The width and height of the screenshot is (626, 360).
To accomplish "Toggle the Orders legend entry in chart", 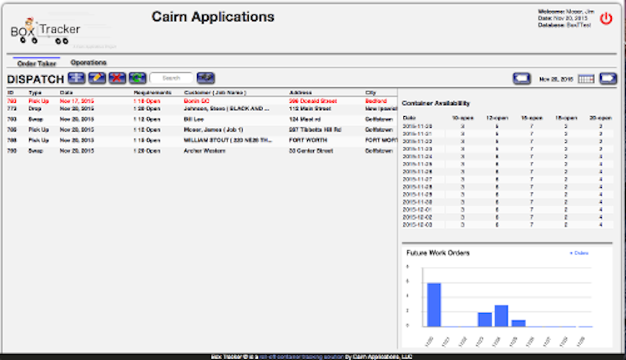I will [579, 253].
